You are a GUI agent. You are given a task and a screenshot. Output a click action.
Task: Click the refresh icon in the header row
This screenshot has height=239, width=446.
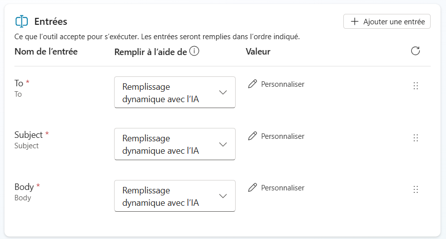(416, 51)
